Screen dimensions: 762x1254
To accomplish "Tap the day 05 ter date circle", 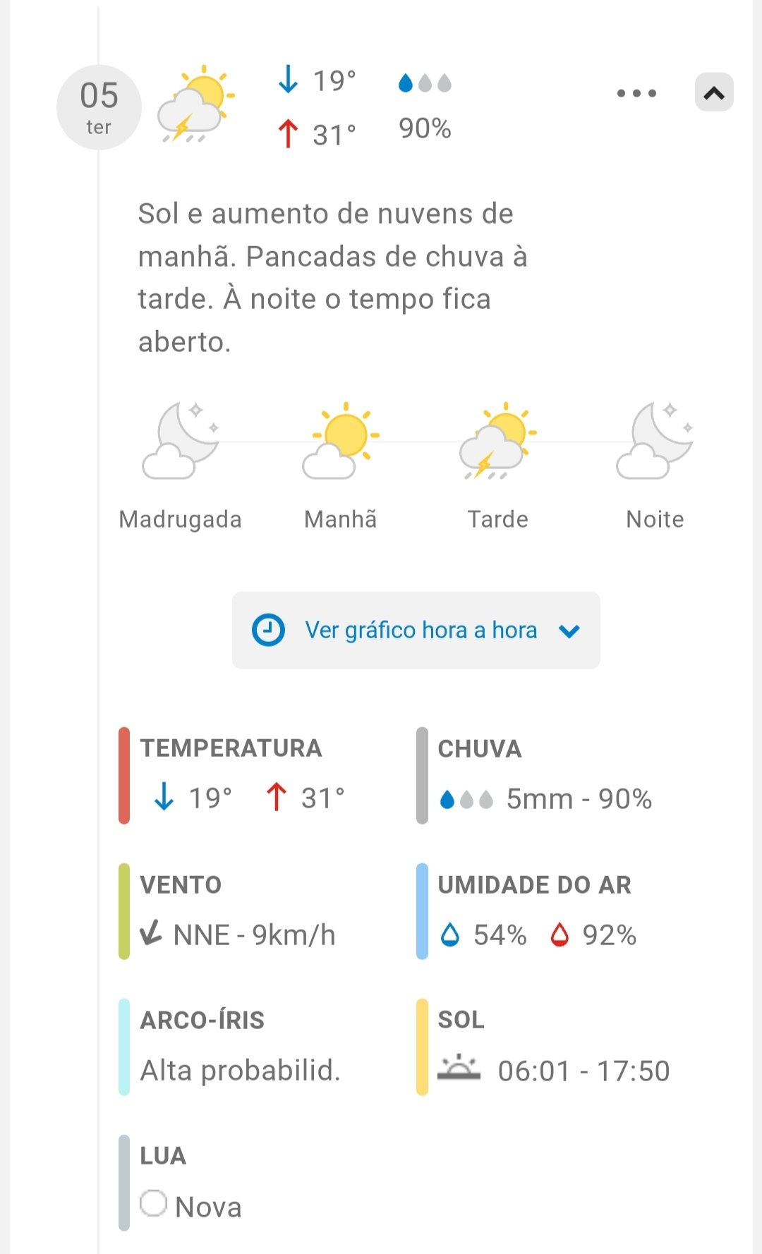I will (99, 107).
